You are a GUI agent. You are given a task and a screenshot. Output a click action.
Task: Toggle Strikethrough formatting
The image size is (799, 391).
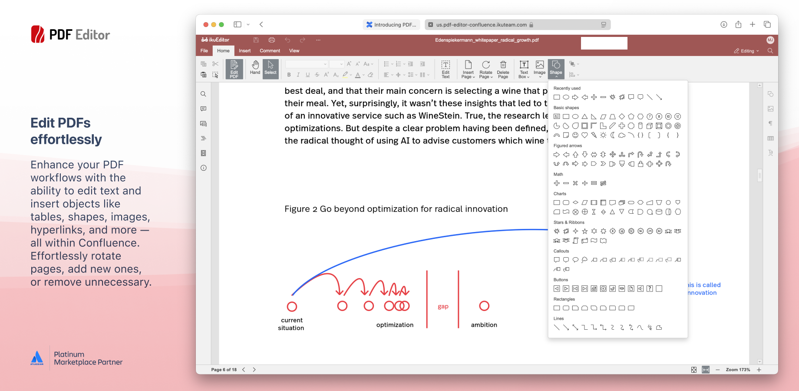(317, 75)
